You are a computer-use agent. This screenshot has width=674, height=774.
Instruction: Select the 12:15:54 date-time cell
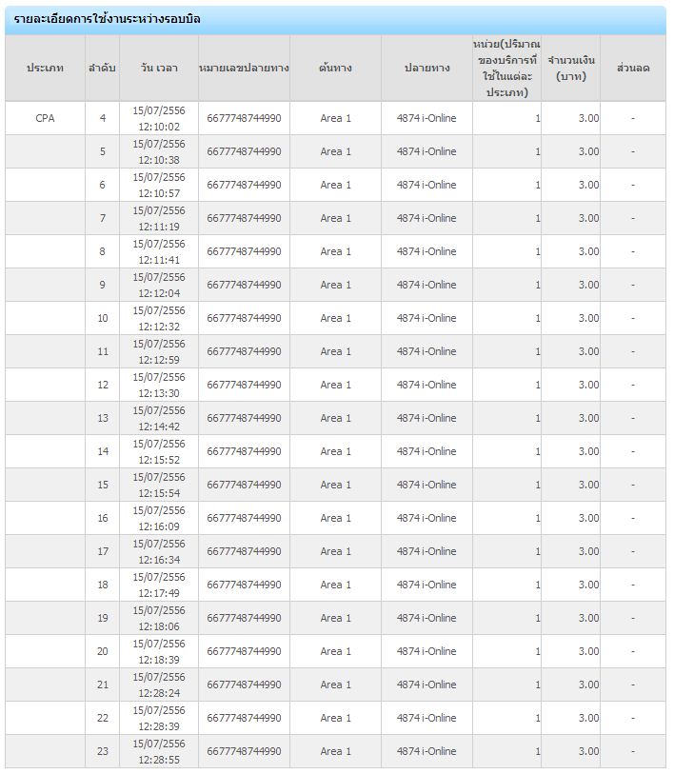[158, 485]
